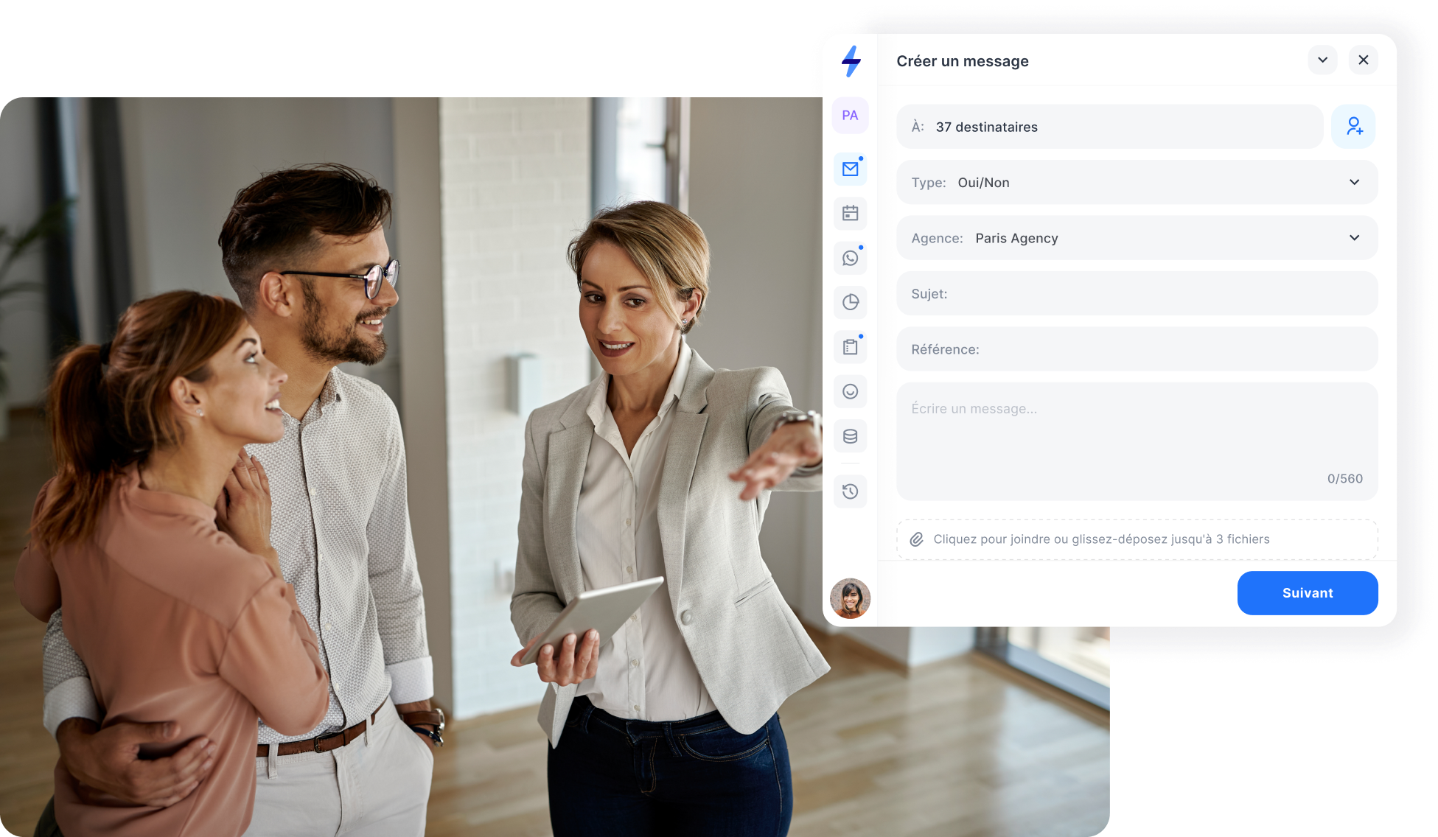The height and width of the screenshot is (837, 1438).
Task: Open the pie chart statistics icon
Action: (x=850, y=302)
